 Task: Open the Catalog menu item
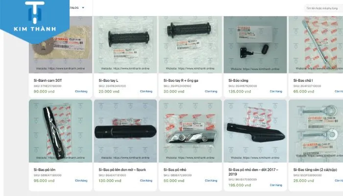[x=74, y=8]
